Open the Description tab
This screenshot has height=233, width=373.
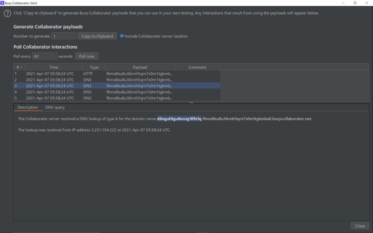pos(28,107)
